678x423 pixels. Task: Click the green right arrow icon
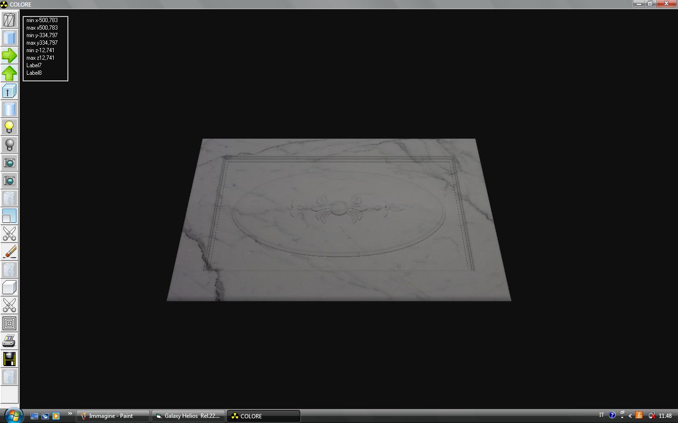pyautogui.click(x=9, y=55)
